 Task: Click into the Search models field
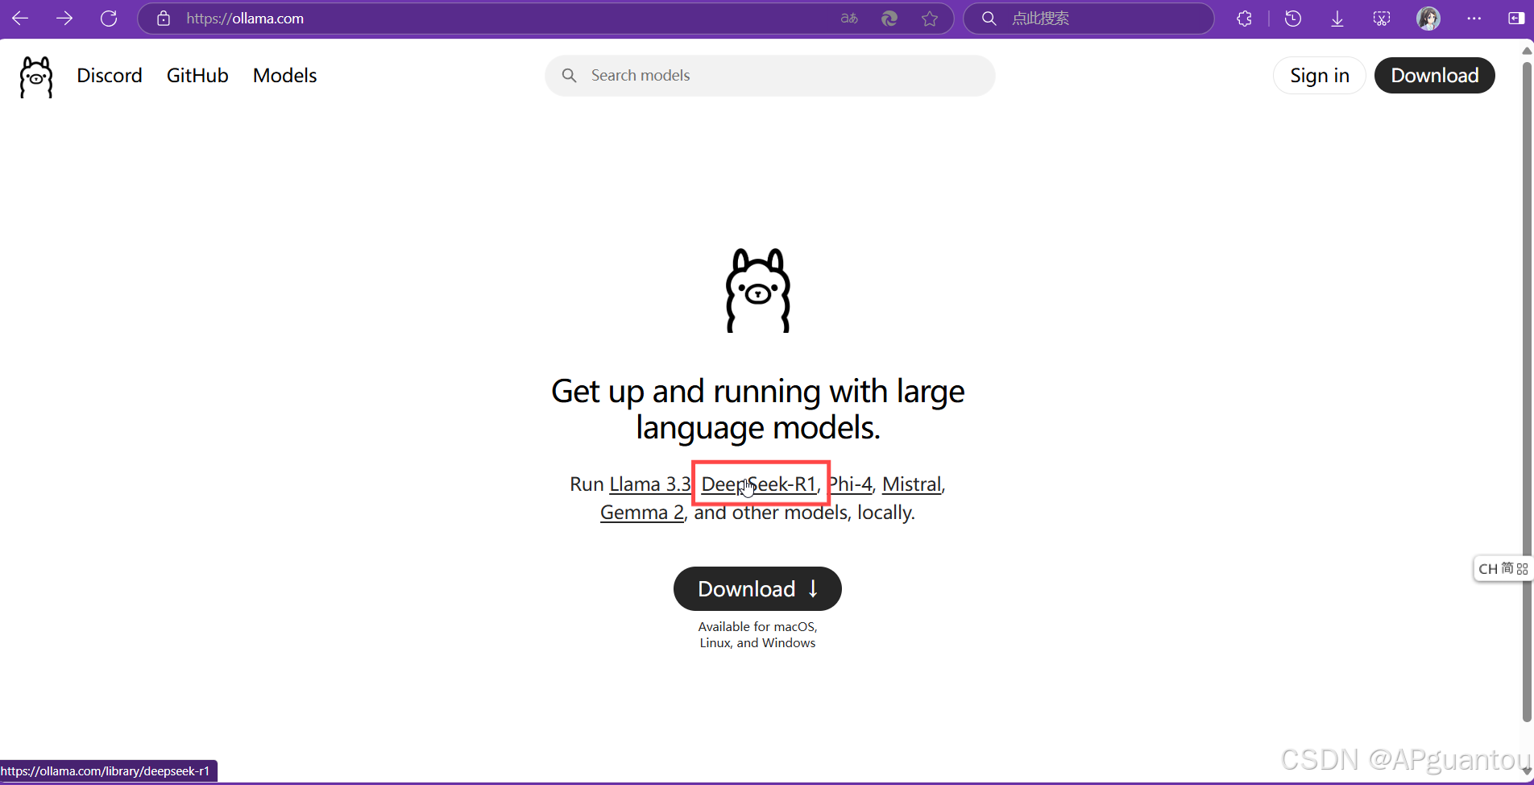click(x=769, y=75)
